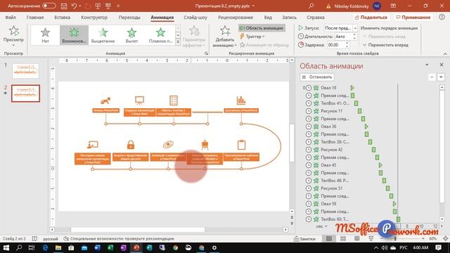Viewport: 450px width, 253px height.
Task: Select Овал 19 animation entry
Action: pos(329,88)
